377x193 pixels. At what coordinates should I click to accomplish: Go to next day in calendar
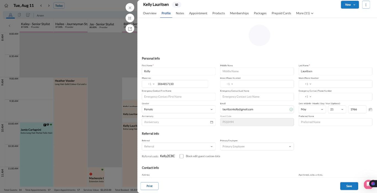click(49, 6)
